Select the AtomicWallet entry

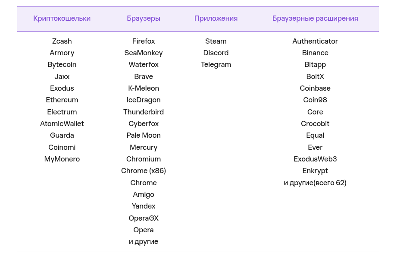[x=62, y=124]
